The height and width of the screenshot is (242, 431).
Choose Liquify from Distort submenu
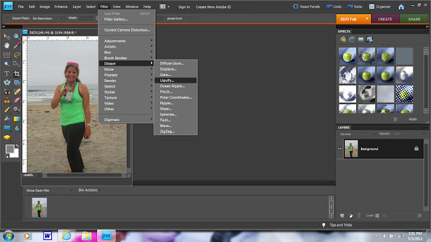pos(176,81)
